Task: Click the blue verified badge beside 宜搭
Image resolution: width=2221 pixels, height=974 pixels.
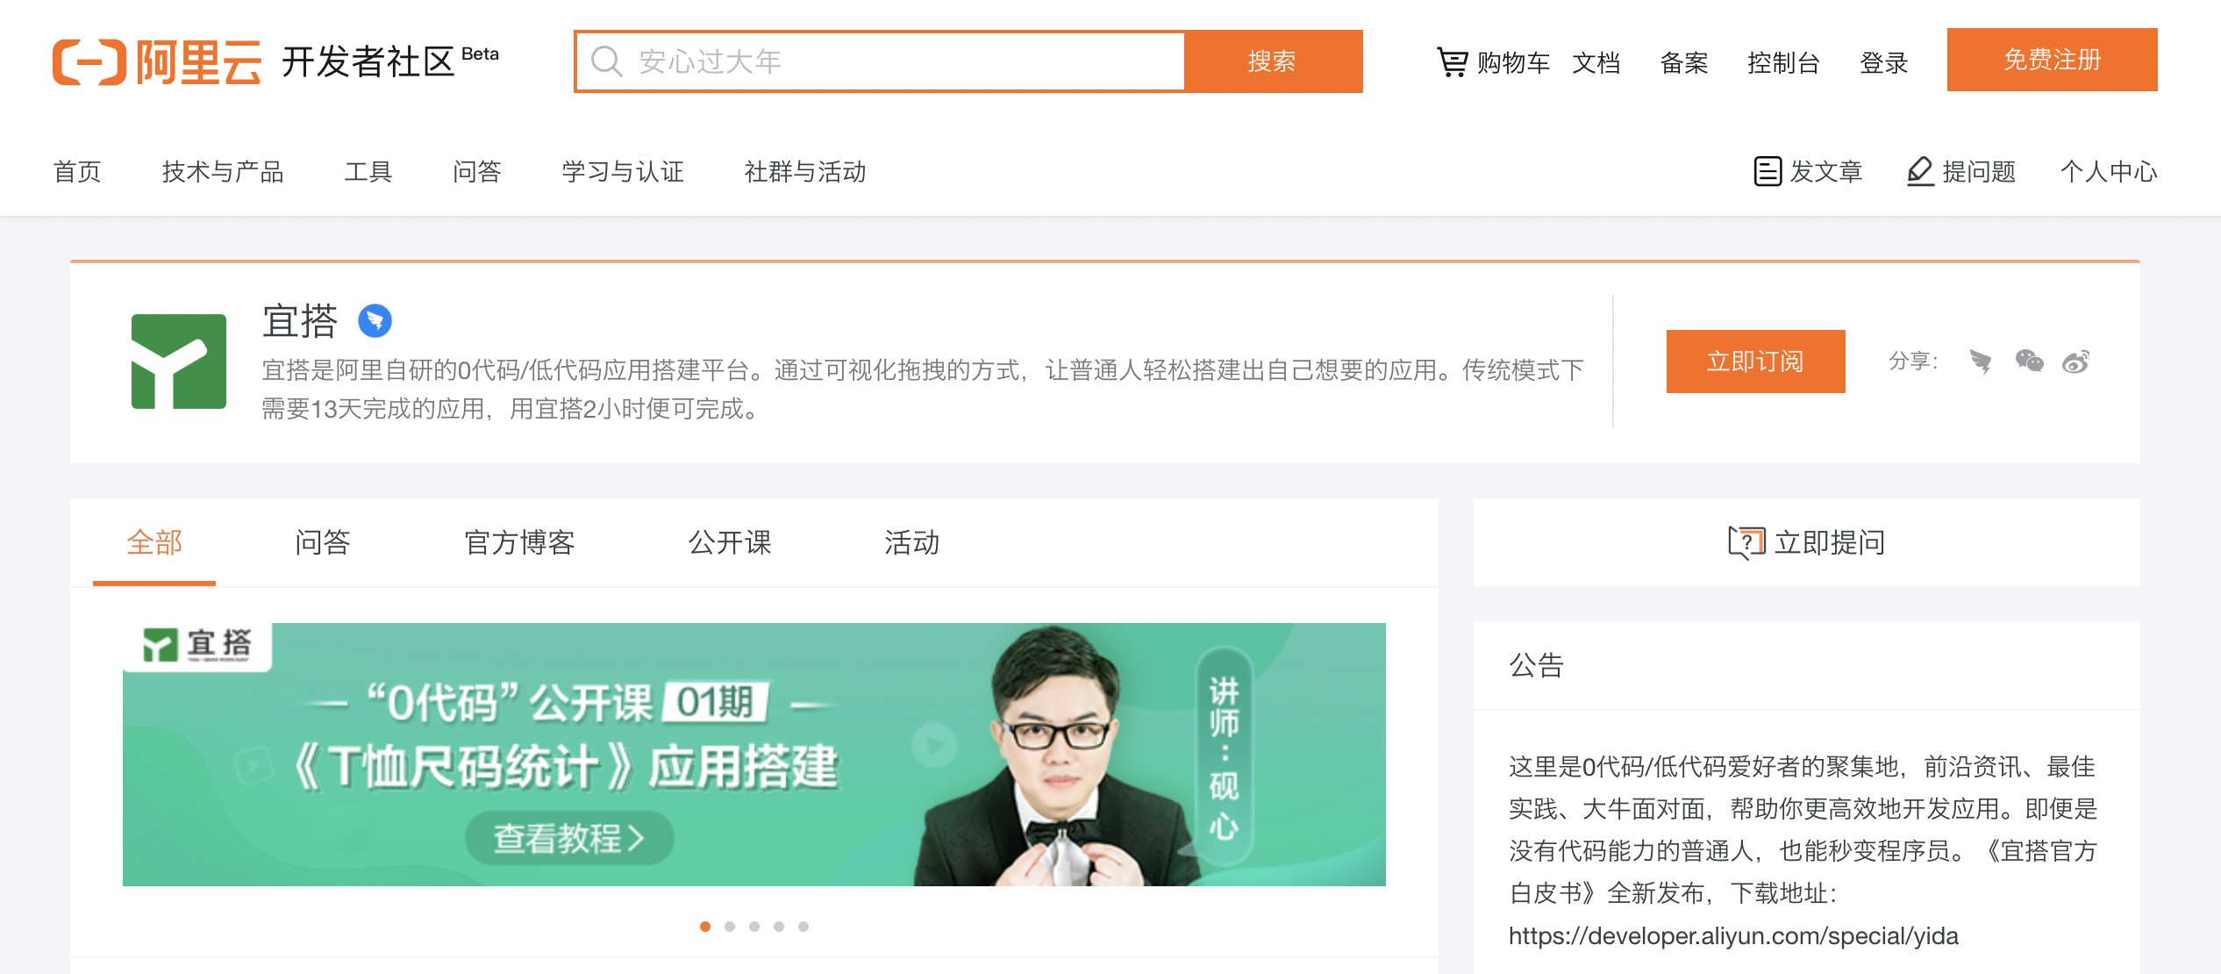Action: click(x=375, y=320)
